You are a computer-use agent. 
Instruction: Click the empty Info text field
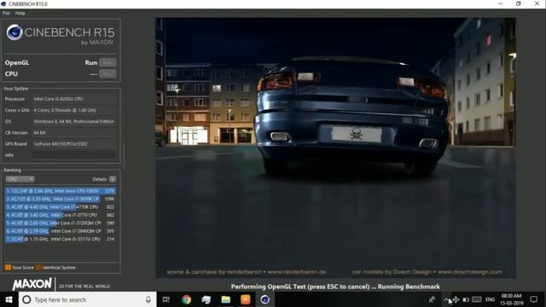click(74, 155)
